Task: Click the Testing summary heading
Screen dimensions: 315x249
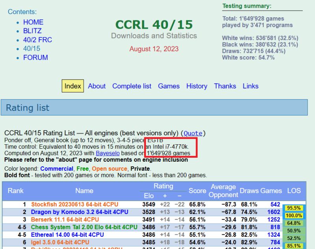Action: pos(247,6)
